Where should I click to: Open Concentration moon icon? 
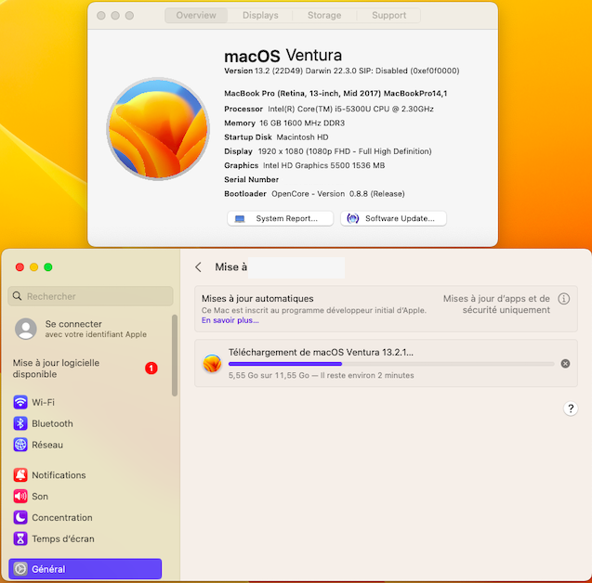(20, 517)
